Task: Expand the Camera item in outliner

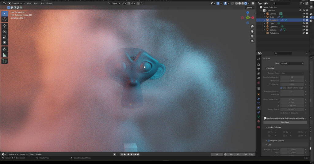Action: tap(264, 14)
